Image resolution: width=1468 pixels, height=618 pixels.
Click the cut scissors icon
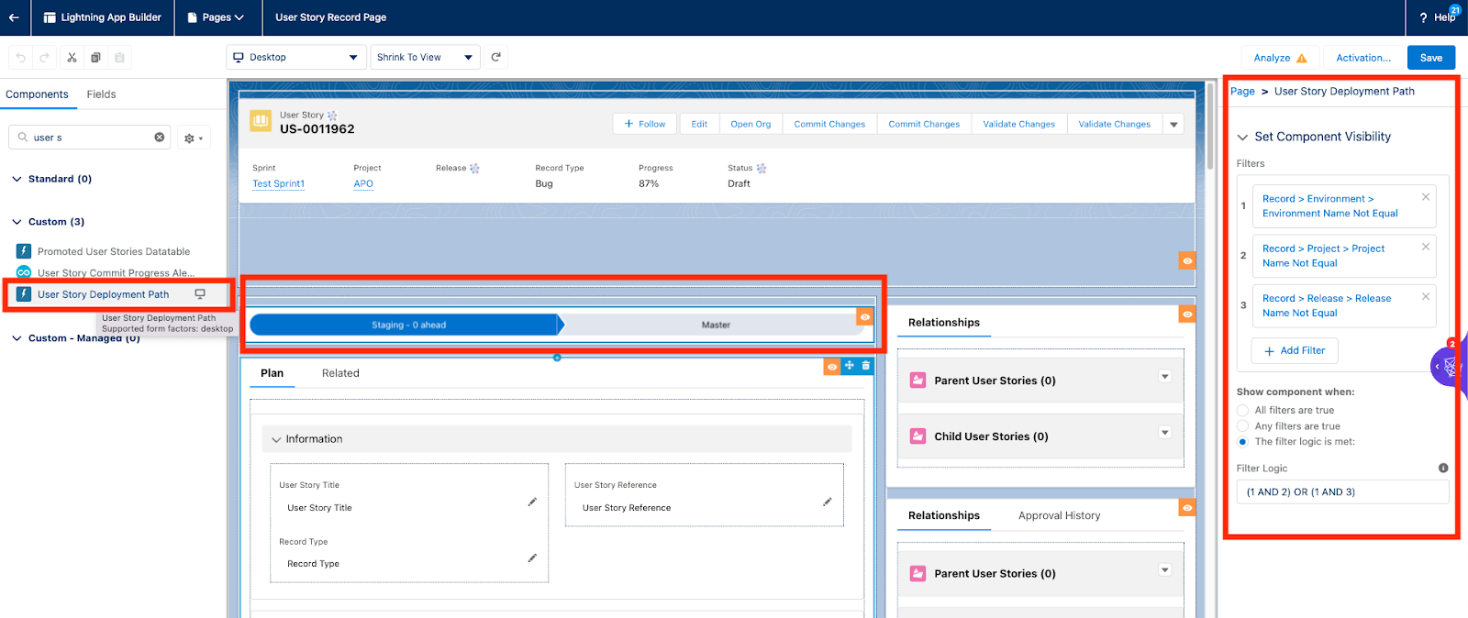(x=72, y=58)
